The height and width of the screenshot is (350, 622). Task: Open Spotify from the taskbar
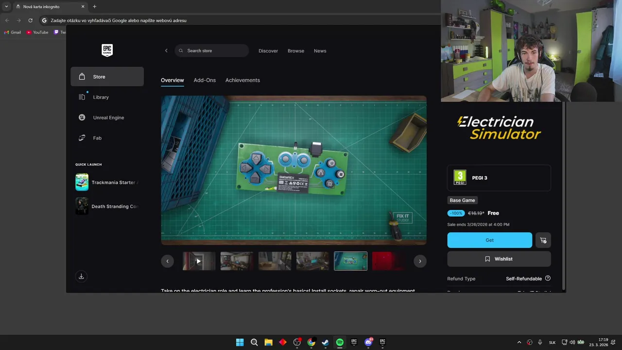pyautogui.click(x=340, y=342)
